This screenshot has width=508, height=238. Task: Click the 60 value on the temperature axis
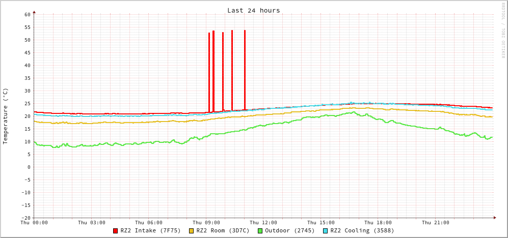[27, 14]
